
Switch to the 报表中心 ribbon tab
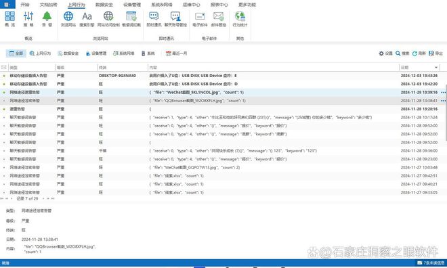pyautogui.click(x=219, y=5)
